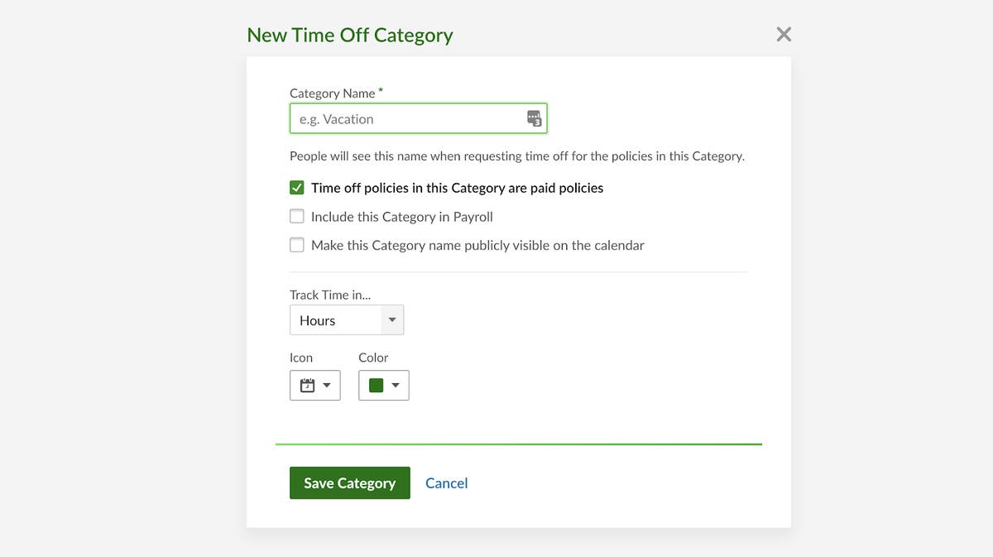Dismiss the dialog using Cancel

click(446, 483)
